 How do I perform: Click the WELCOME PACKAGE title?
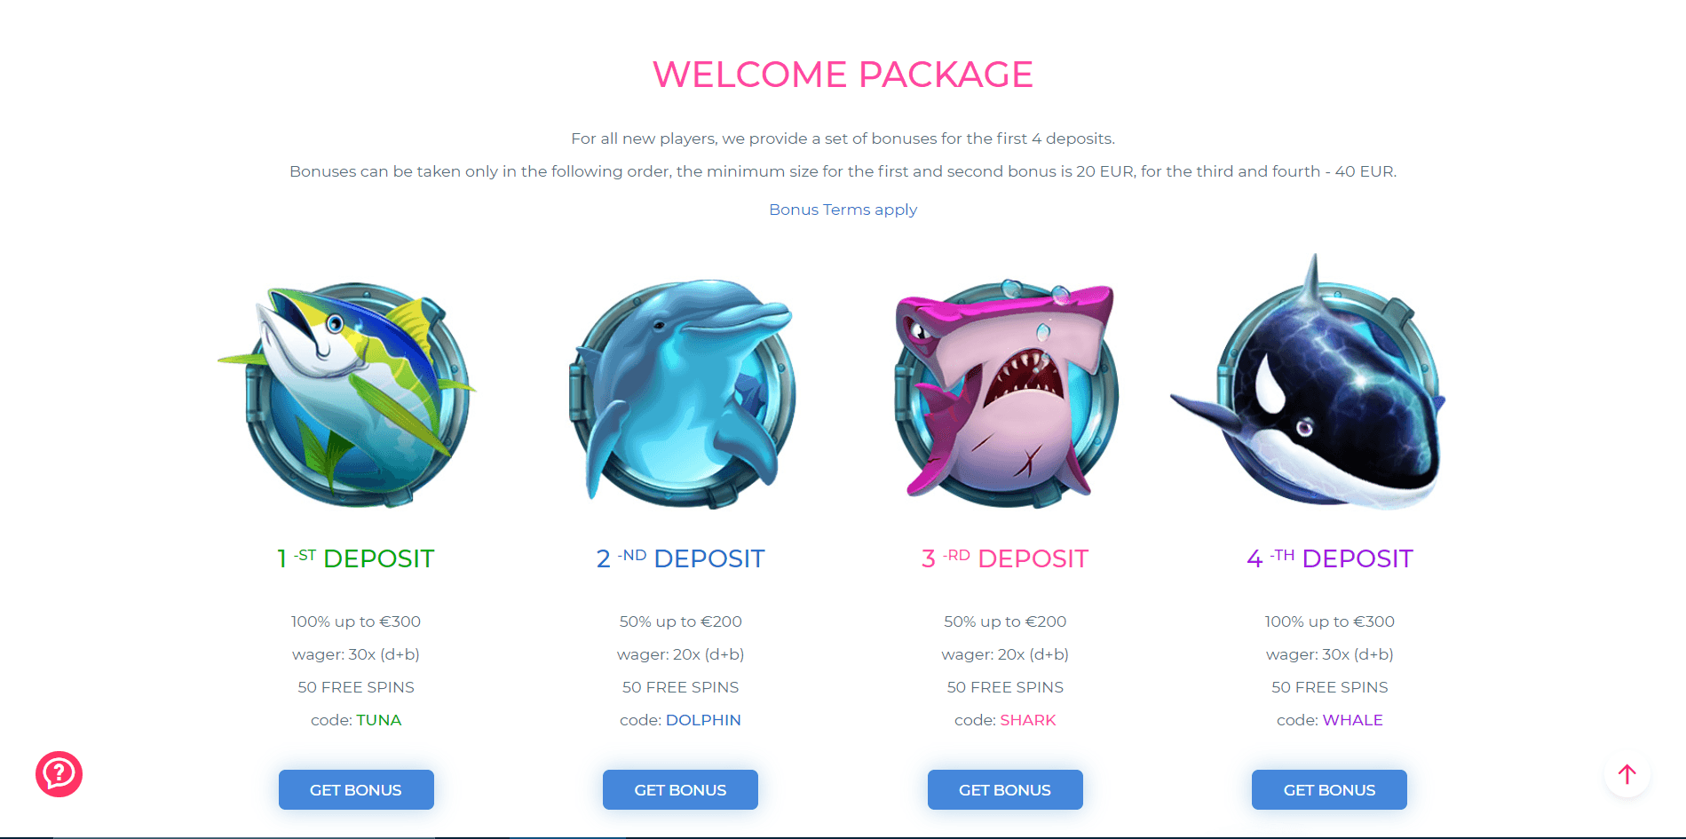point(843,75)
